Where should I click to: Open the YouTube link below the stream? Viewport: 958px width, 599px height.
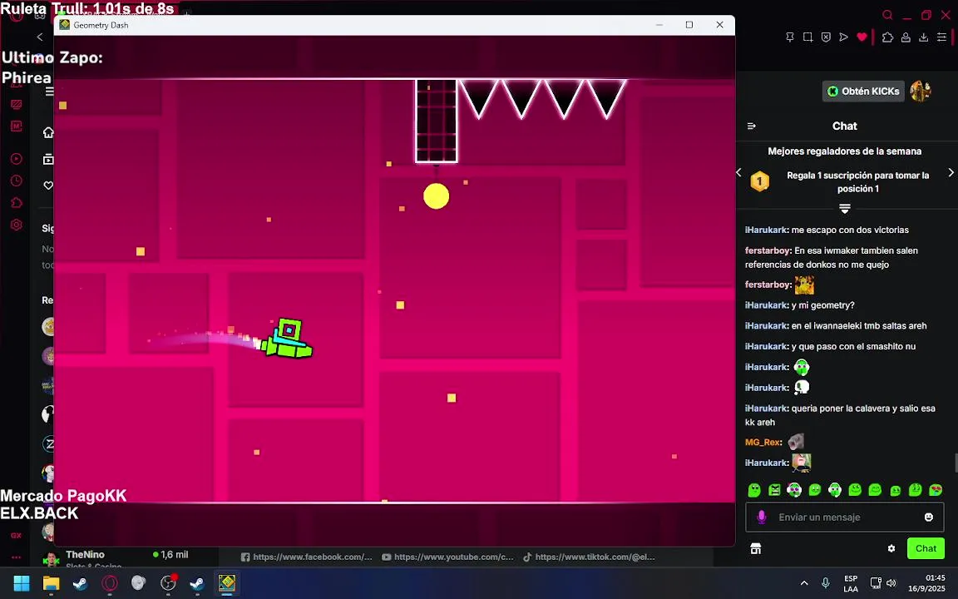click(x=448, y=557)
